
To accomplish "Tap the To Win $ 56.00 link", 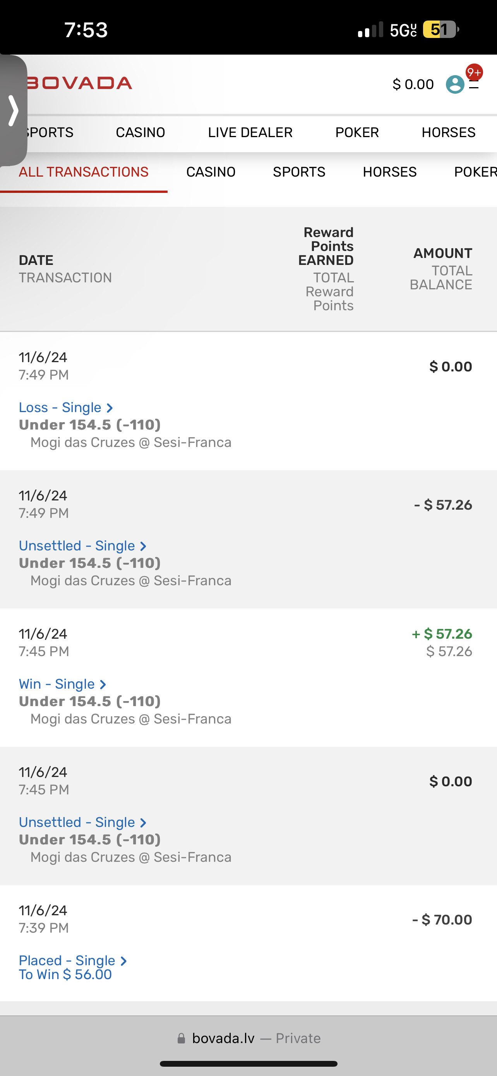I will click(65, 975).
